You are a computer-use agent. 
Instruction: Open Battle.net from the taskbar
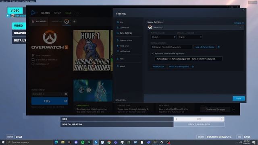(x=96, y=142)
